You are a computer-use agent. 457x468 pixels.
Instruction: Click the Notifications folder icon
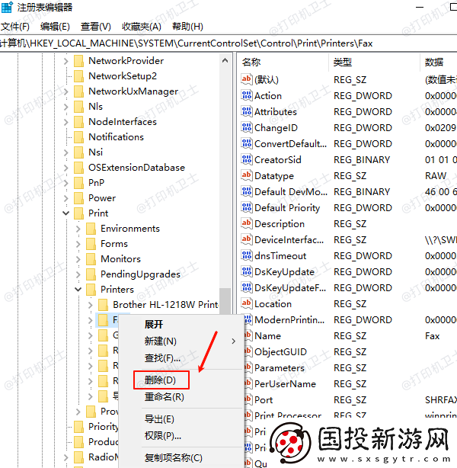(78, 137)
